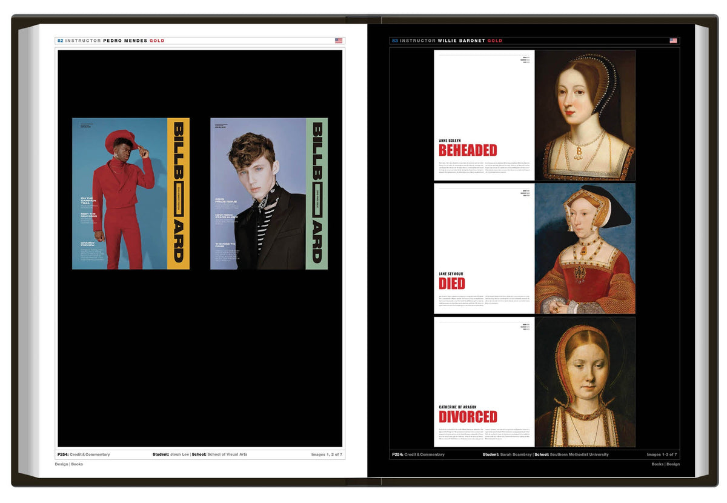727x503 pixels.
Task: Click 'Design | Books' footer on left page
Action: click(x=69, y=464)
